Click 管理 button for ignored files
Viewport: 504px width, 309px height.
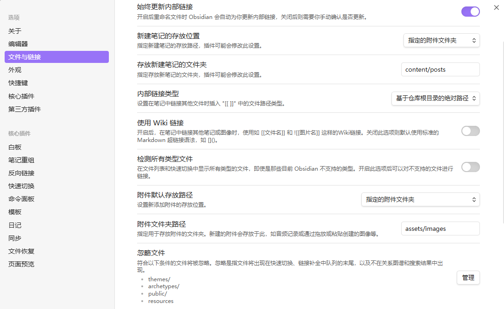(468, 278)
